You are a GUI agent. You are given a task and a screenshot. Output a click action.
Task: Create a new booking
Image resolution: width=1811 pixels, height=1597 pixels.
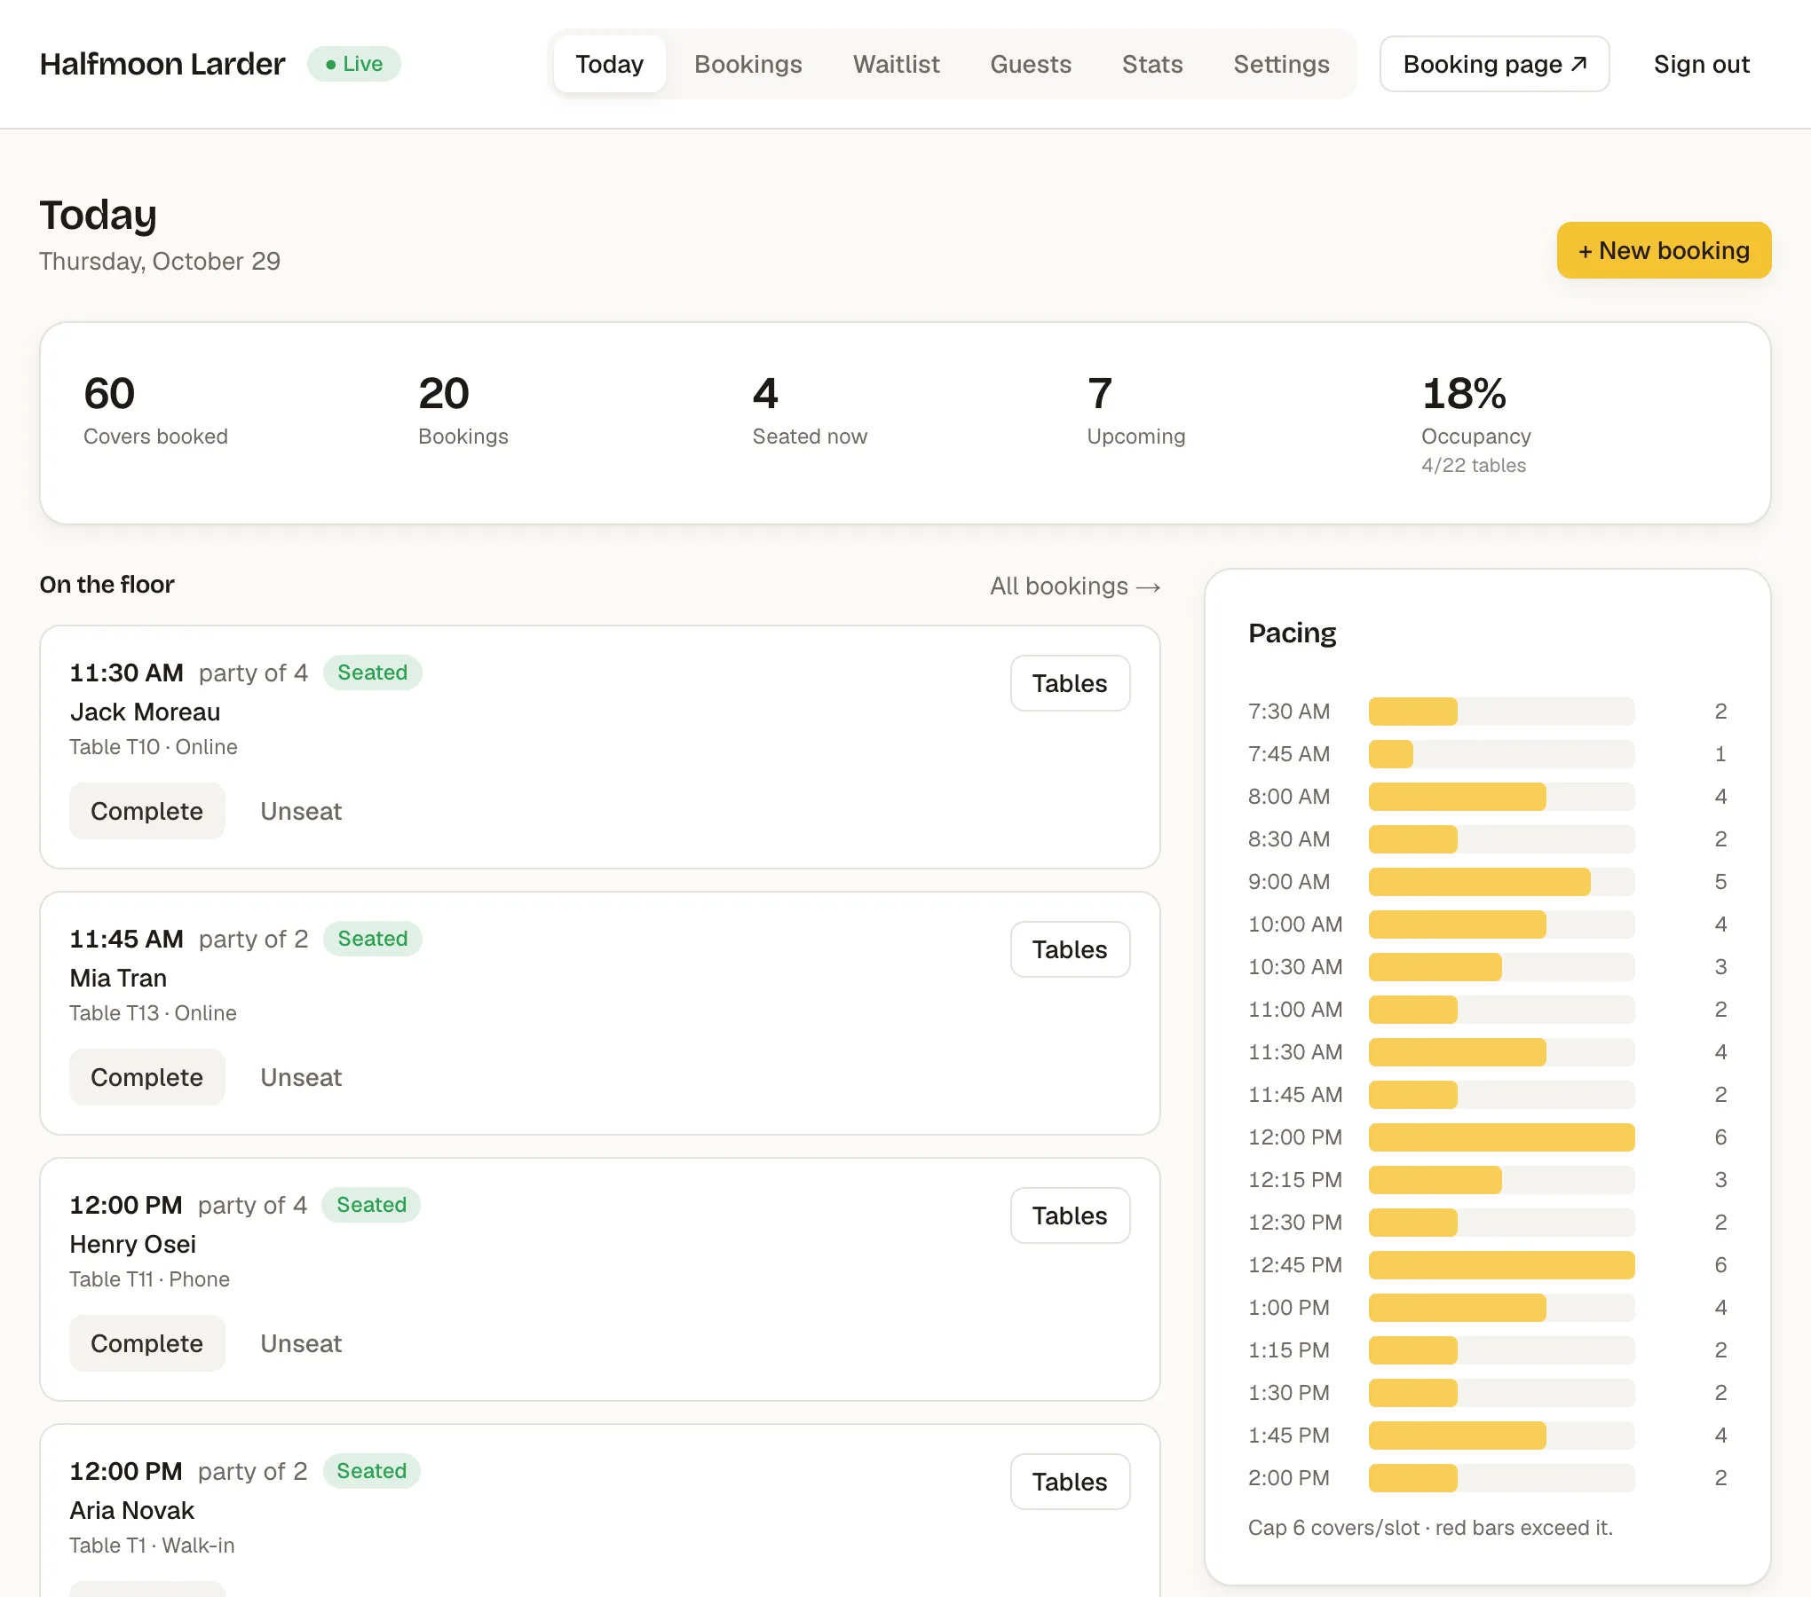pos(1664,250)
